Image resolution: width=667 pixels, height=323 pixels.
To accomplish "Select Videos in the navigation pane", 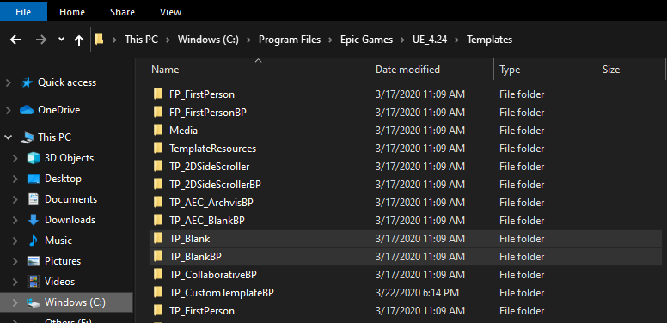I will [59, 282].
